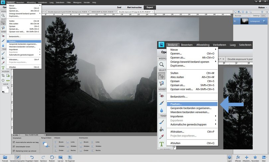Open the Venster menu
This screenshot has width=269, height=162.
(x=87, y=2)
